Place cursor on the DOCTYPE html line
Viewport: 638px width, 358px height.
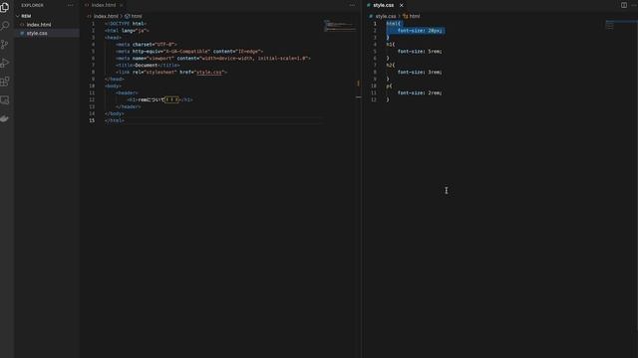click(x=126, y=24)
